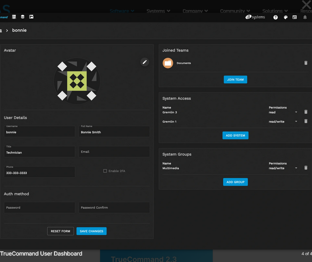312x262 pixels.
Task: Click the Documents team name
Action: click(184, 63)
